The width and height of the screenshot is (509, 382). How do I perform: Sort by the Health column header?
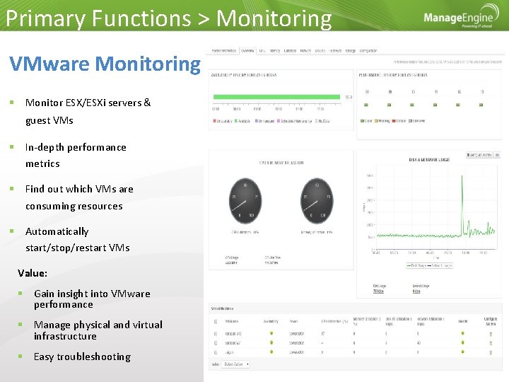[463, 321]
